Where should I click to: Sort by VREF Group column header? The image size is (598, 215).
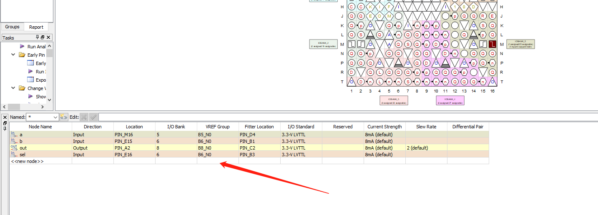pos(218,127)
